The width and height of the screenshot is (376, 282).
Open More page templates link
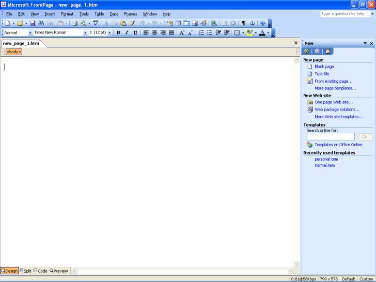[x=335, y=88]
